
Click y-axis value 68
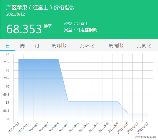point(7,119)
